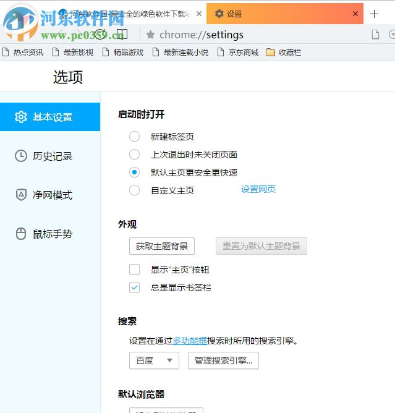Screen dimensions: 395x413
Task: Click the 启动时打开 section heading
Action: coord(141,114)
